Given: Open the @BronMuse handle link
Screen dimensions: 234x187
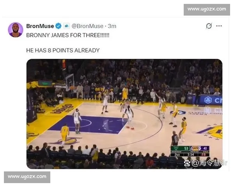Looking at the screenshot, I should coord(87,26).
